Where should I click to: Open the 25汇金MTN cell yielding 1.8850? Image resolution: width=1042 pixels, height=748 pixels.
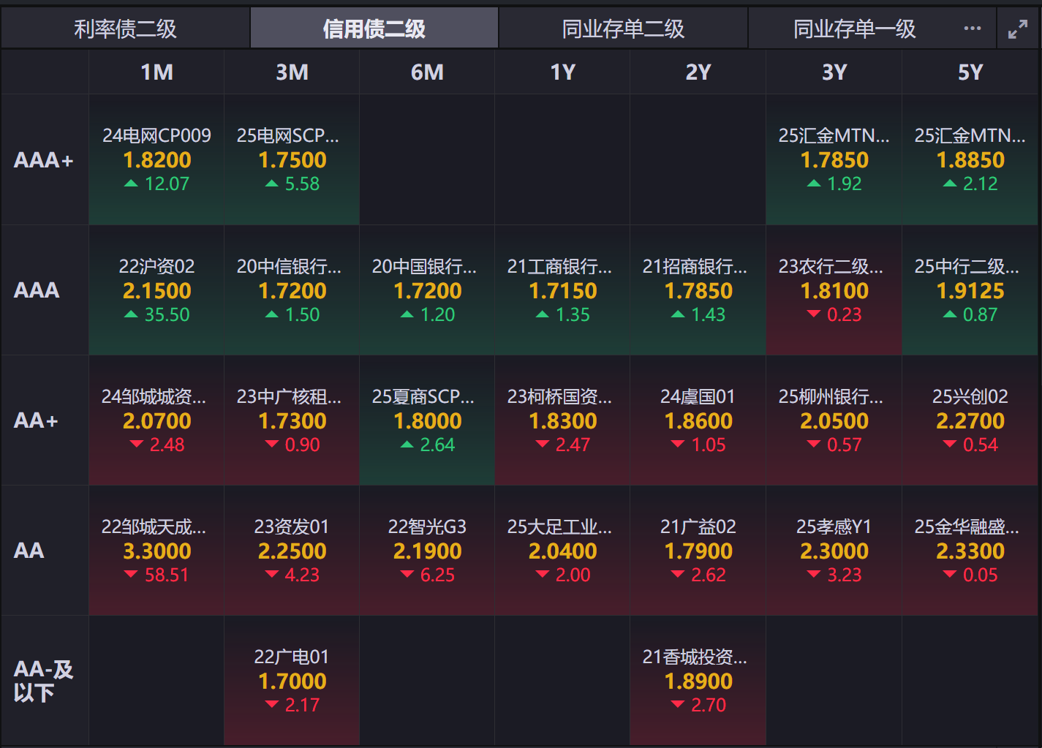[x=970, y=159]
